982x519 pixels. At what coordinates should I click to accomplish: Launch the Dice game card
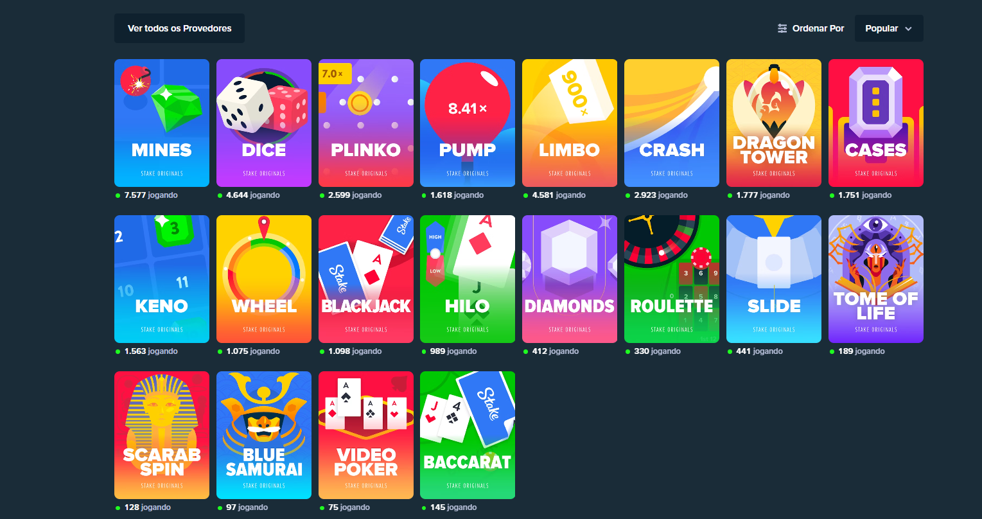click(264, 123)
